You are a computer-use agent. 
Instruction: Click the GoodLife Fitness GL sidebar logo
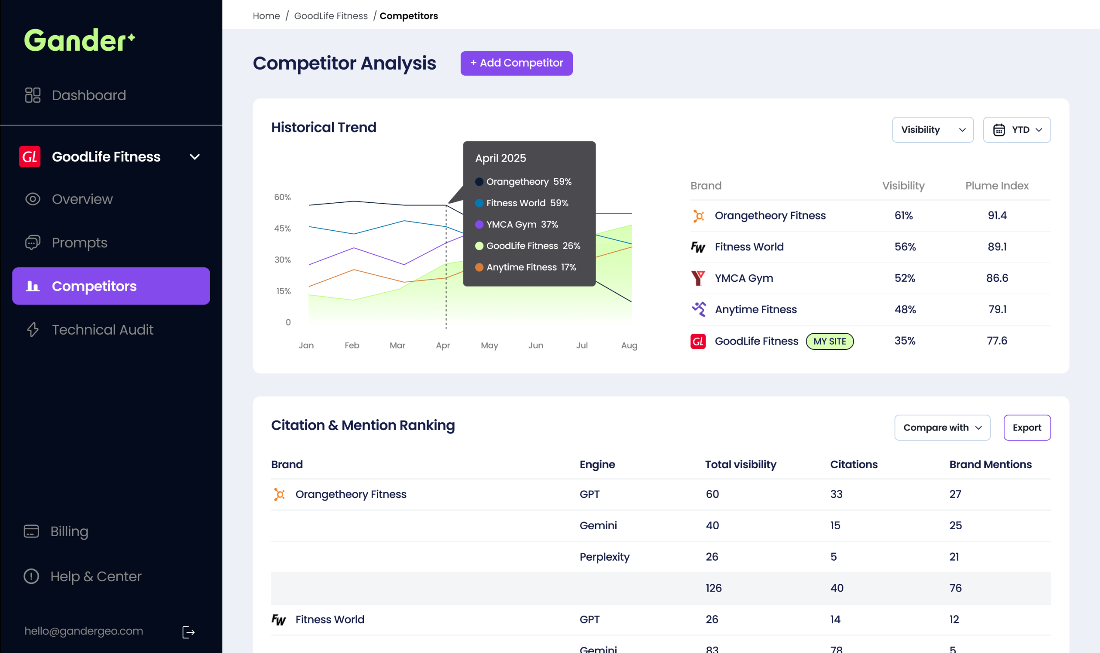[x=30, y=157]
